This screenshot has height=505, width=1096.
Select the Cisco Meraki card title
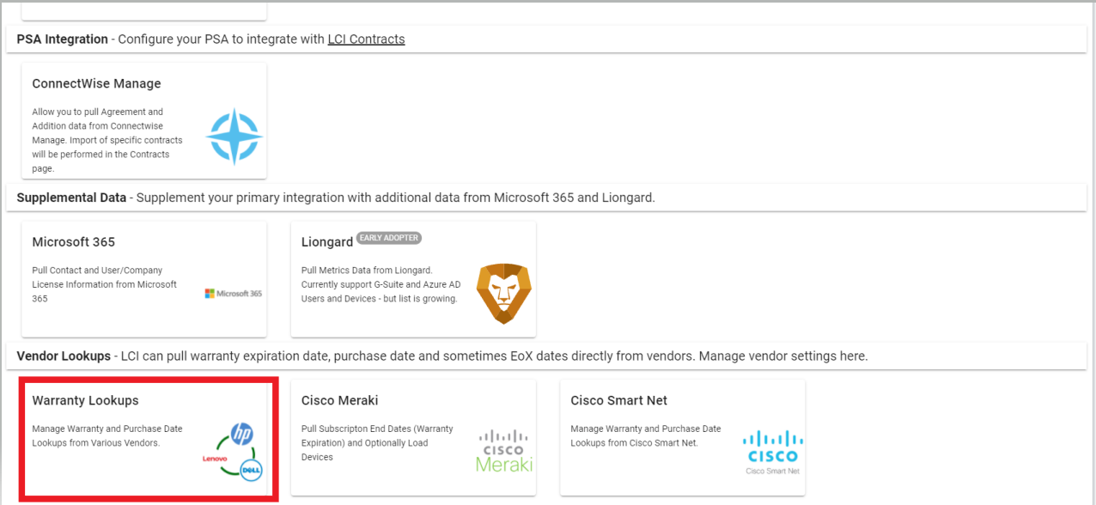tap(339, 401)
